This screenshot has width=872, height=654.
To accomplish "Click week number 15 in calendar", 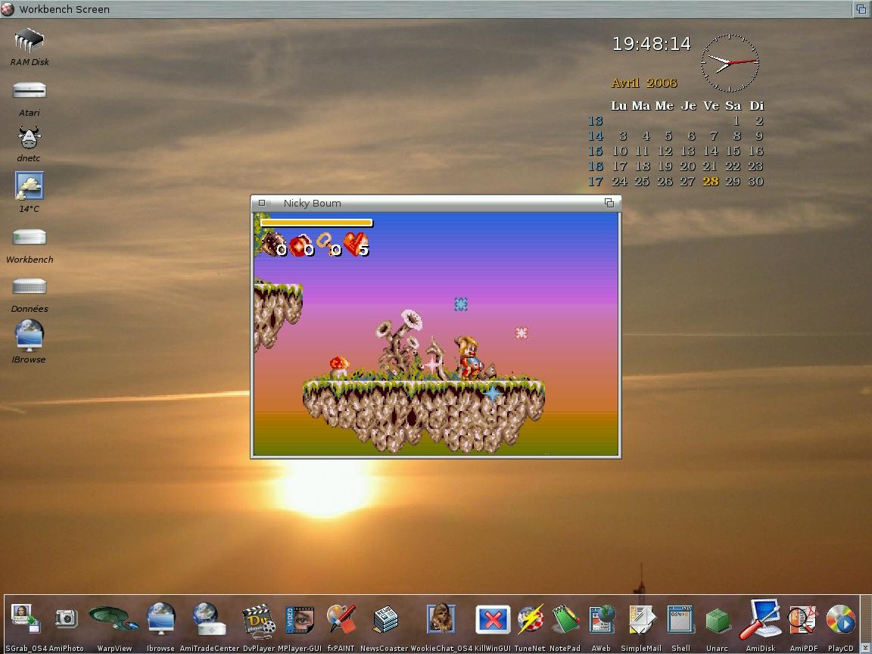I will pyautogui.click(x=596, y=151).
